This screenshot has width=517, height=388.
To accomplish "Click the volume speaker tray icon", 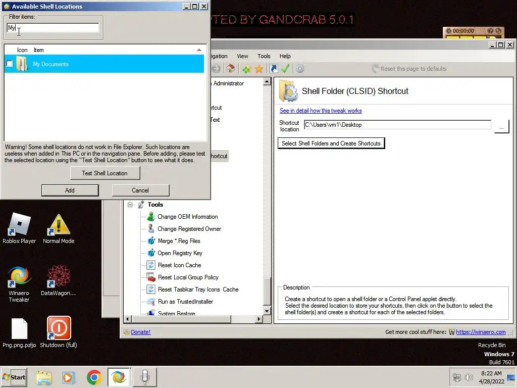I will (x=469, y=377).
